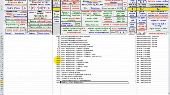Click the № symbol button
This screenshot has height=95, width=170.
[125, 5]
